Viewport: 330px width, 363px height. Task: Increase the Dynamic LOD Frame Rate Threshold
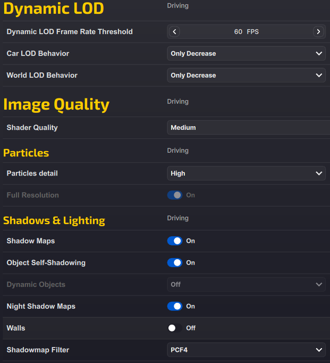(318, 32)
